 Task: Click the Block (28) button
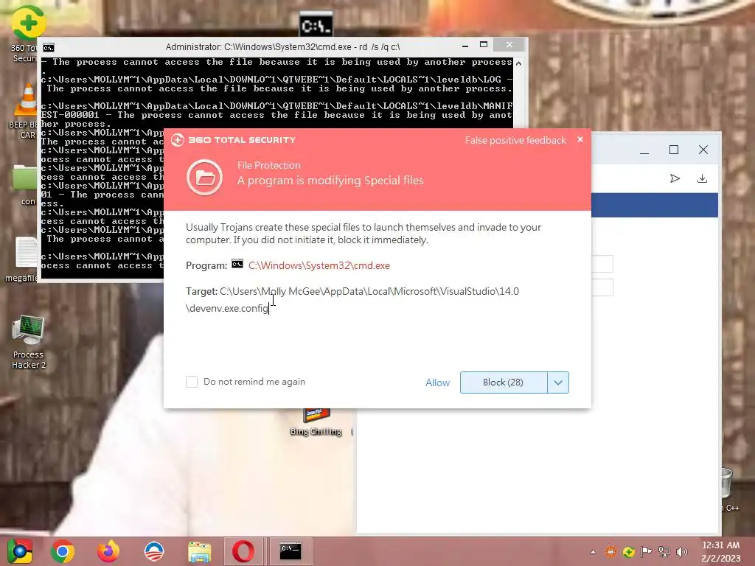pyautogui.click(x=503, y=382)
